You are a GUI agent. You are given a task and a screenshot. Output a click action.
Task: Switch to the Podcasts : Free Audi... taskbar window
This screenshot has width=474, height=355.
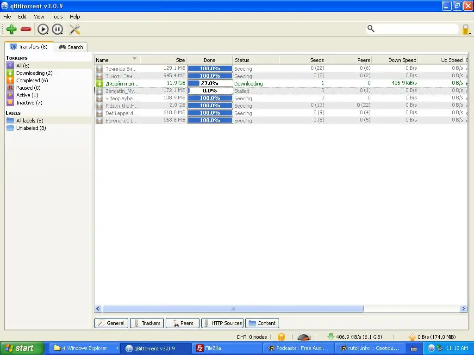298,349
